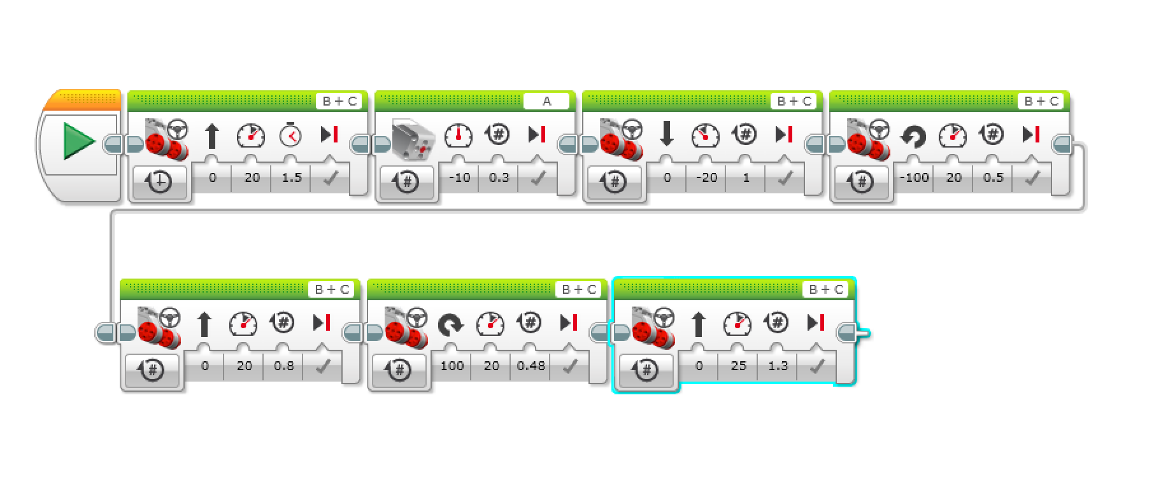
Task: Toggle brake checkmark on block with power 25
Action: 816,366
